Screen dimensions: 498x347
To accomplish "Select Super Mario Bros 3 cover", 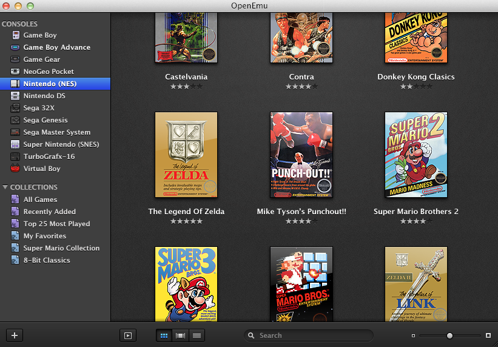I will coord(186,284).
